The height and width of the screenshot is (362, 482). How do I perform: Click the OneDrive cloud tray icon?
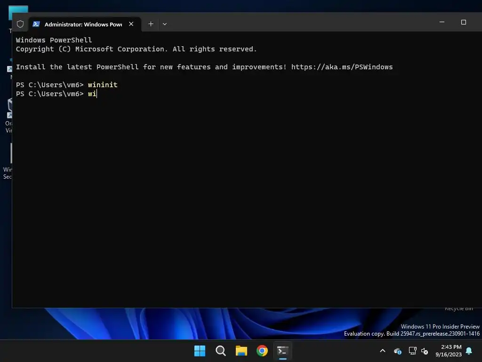pos(397,351)
